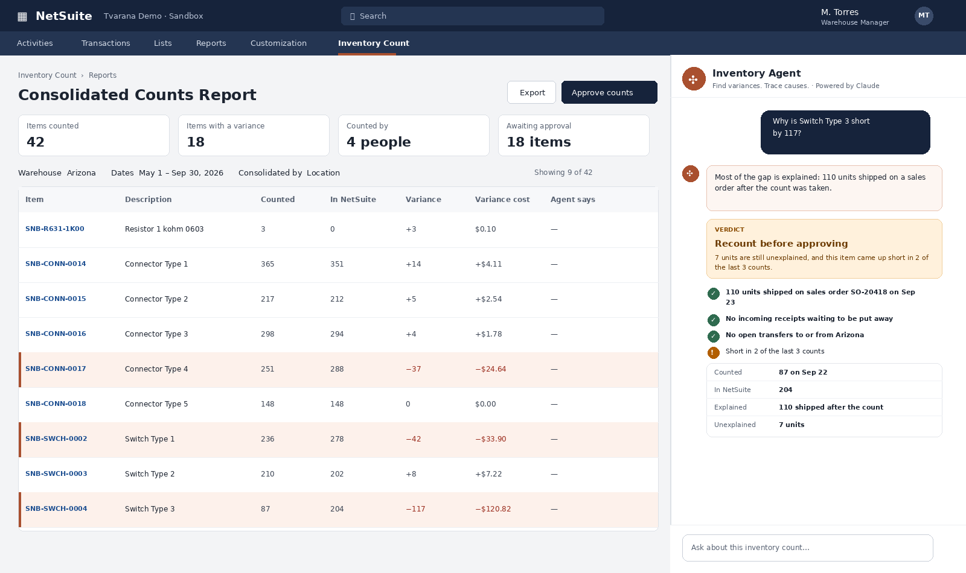
Task: Open item SNB-SWCH-0003
Action: (56, 474)
